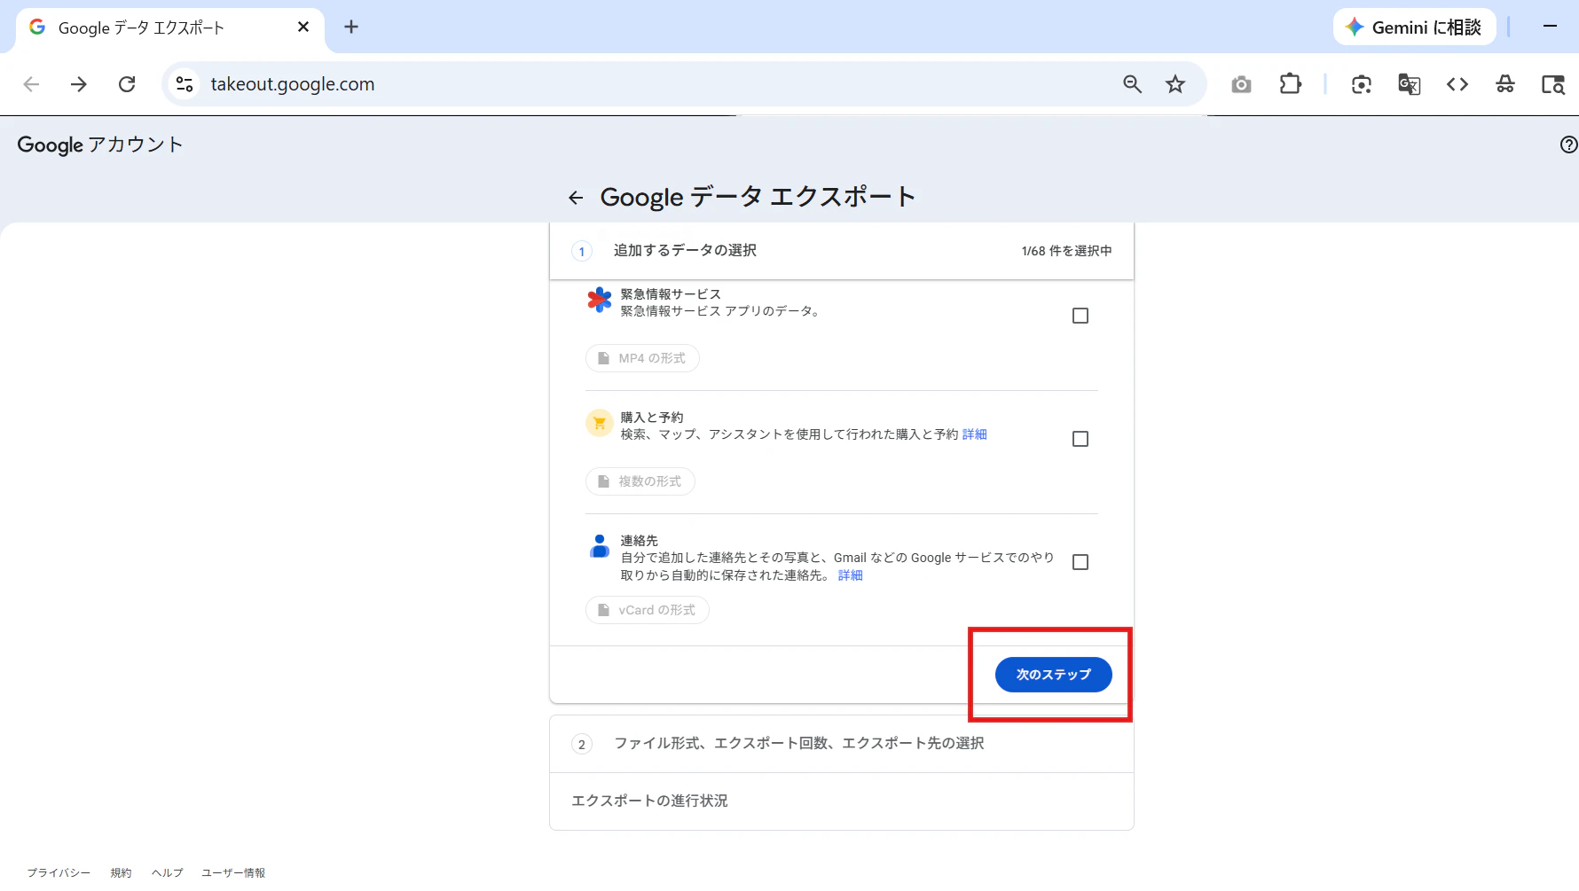Click the 連絡先 person icon

[x=600, y=546]
